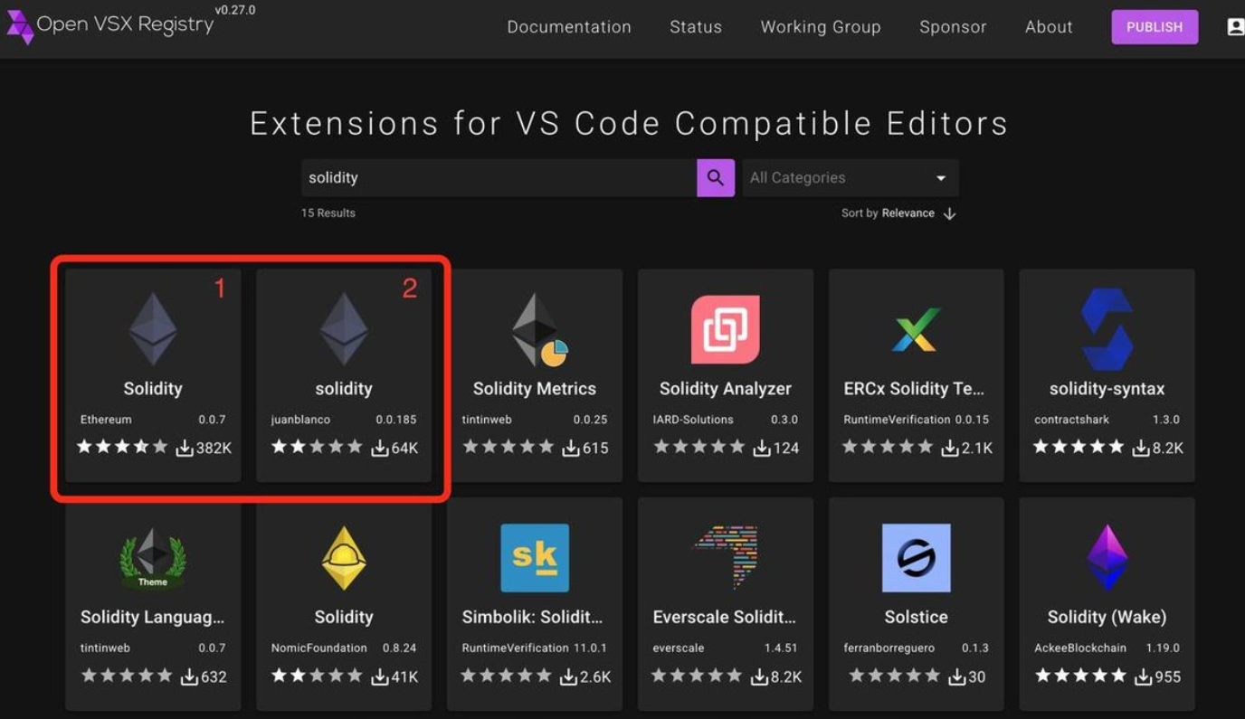Click the everscale publisher name
The height and width of the screenshot is (719, 1245).
click(x=679, y=648)
